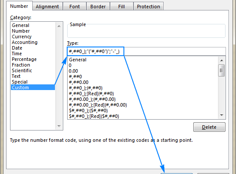Choose the Text category
236x174 pixels.
tap(33, 76)
